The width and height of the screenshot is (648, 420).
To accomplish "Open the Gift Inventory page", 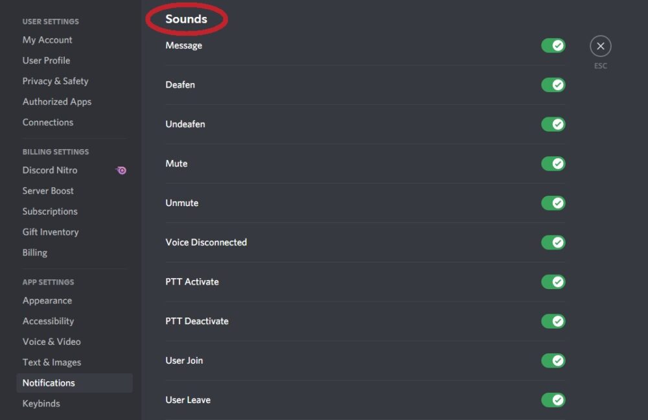I will [51, 231].
